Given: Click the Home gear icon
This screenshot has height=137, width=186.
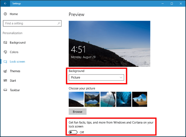Looking at the screenshot, I should [5, 14].
